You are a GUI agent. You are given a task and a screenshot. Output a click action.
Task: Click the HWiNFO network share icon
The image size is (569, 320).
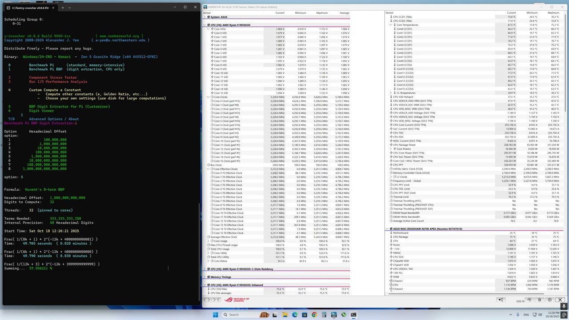click(501, 300)
